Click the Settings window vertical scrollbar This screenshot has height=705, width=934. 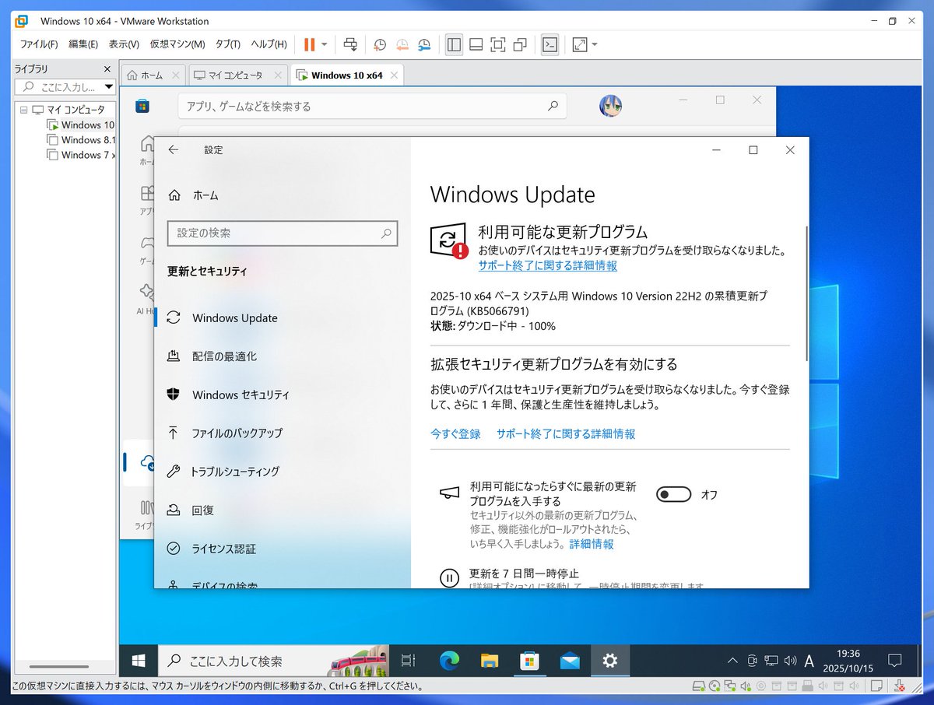(x=806, y=293)
